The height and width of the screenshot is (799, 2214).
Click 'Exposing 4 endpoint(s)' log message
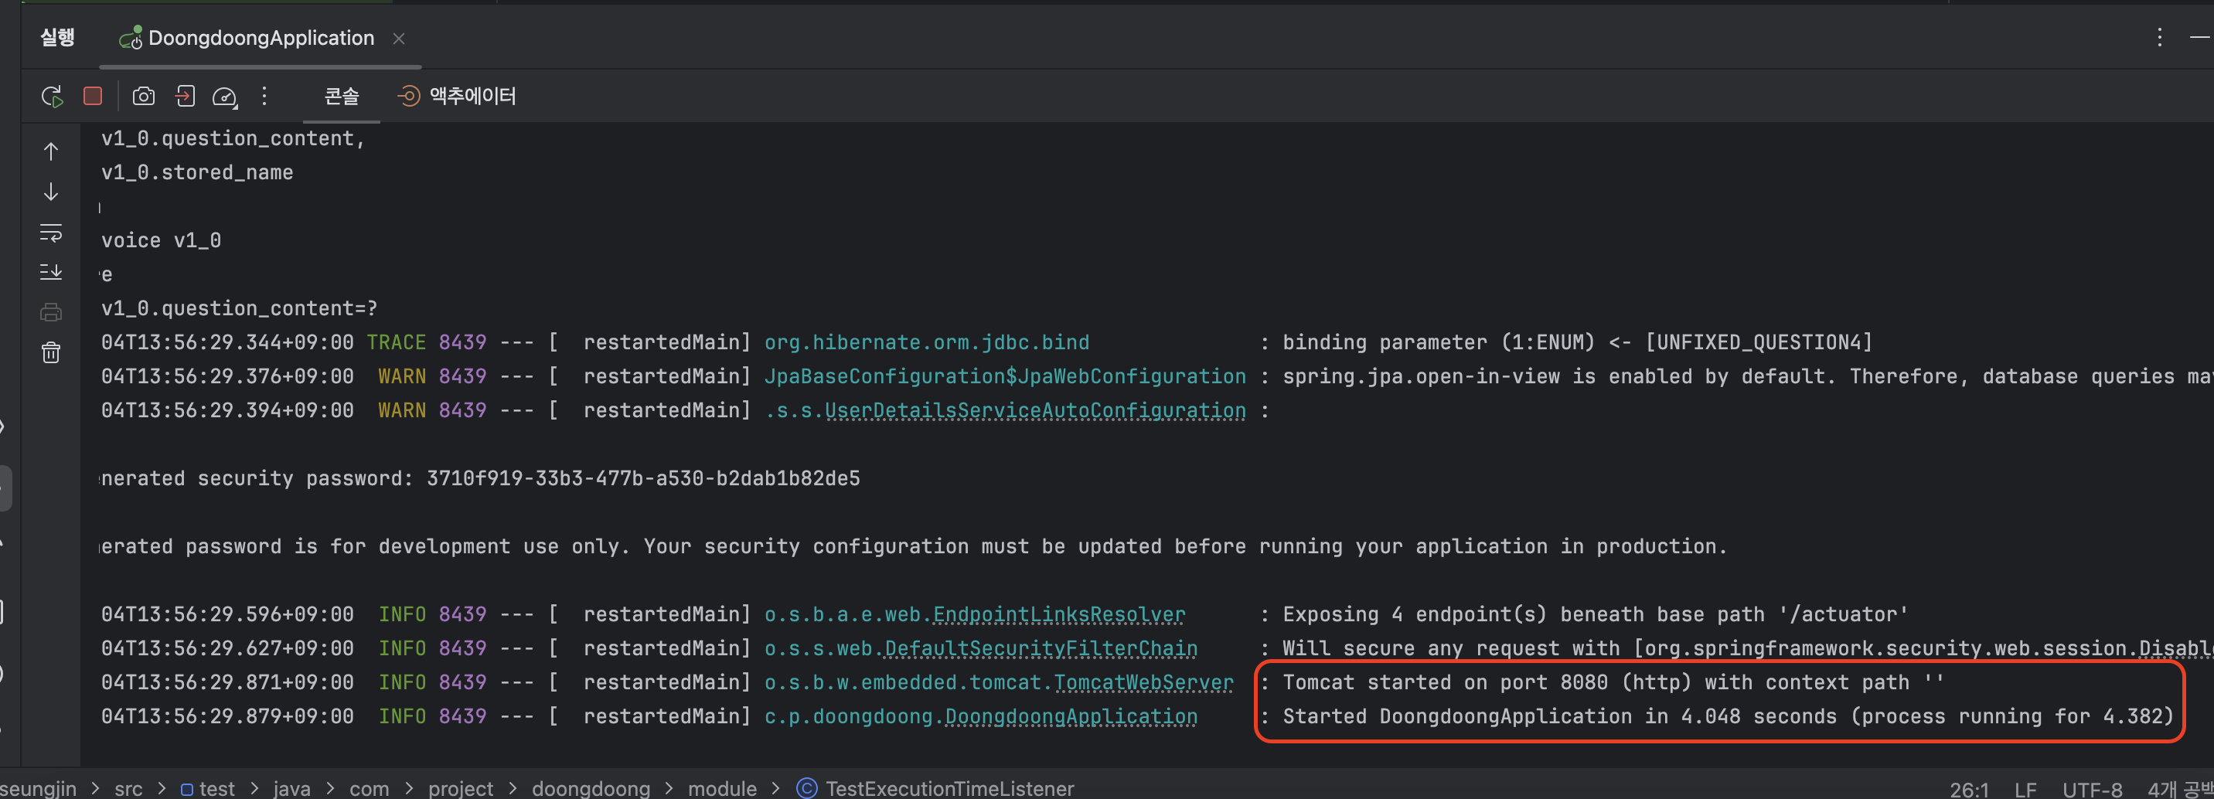[1596, 614]
